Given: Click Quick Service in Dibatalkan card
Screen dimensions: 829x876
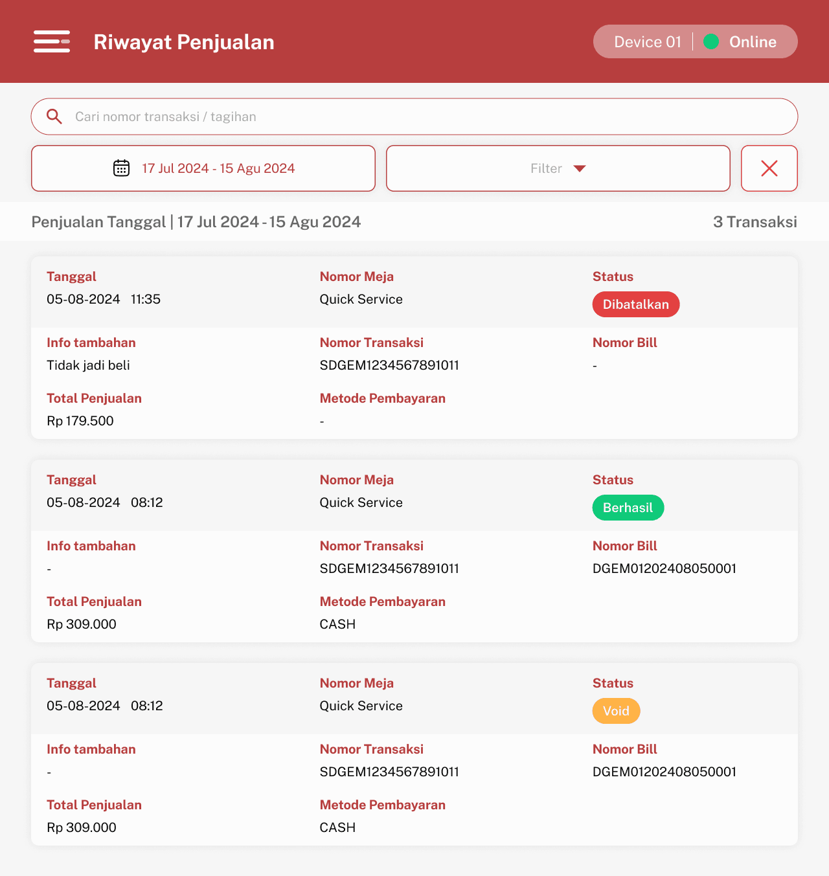Looking at the screenshot, I should [x=361, y=299].
